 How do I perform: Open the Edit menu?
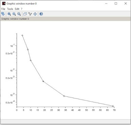click(x=17, y=9)
